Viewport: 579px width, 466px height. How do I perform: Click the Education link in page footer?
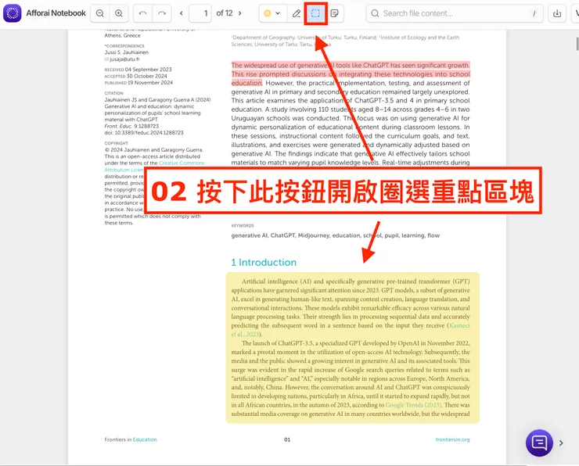coord(145,439)
